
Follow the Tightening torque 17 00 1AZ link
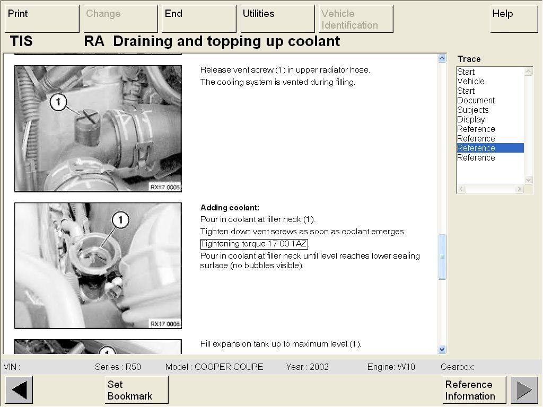point(254,244)
